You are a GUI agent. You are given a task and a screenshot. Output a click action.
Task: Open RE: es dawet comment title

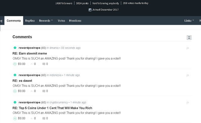22,81
